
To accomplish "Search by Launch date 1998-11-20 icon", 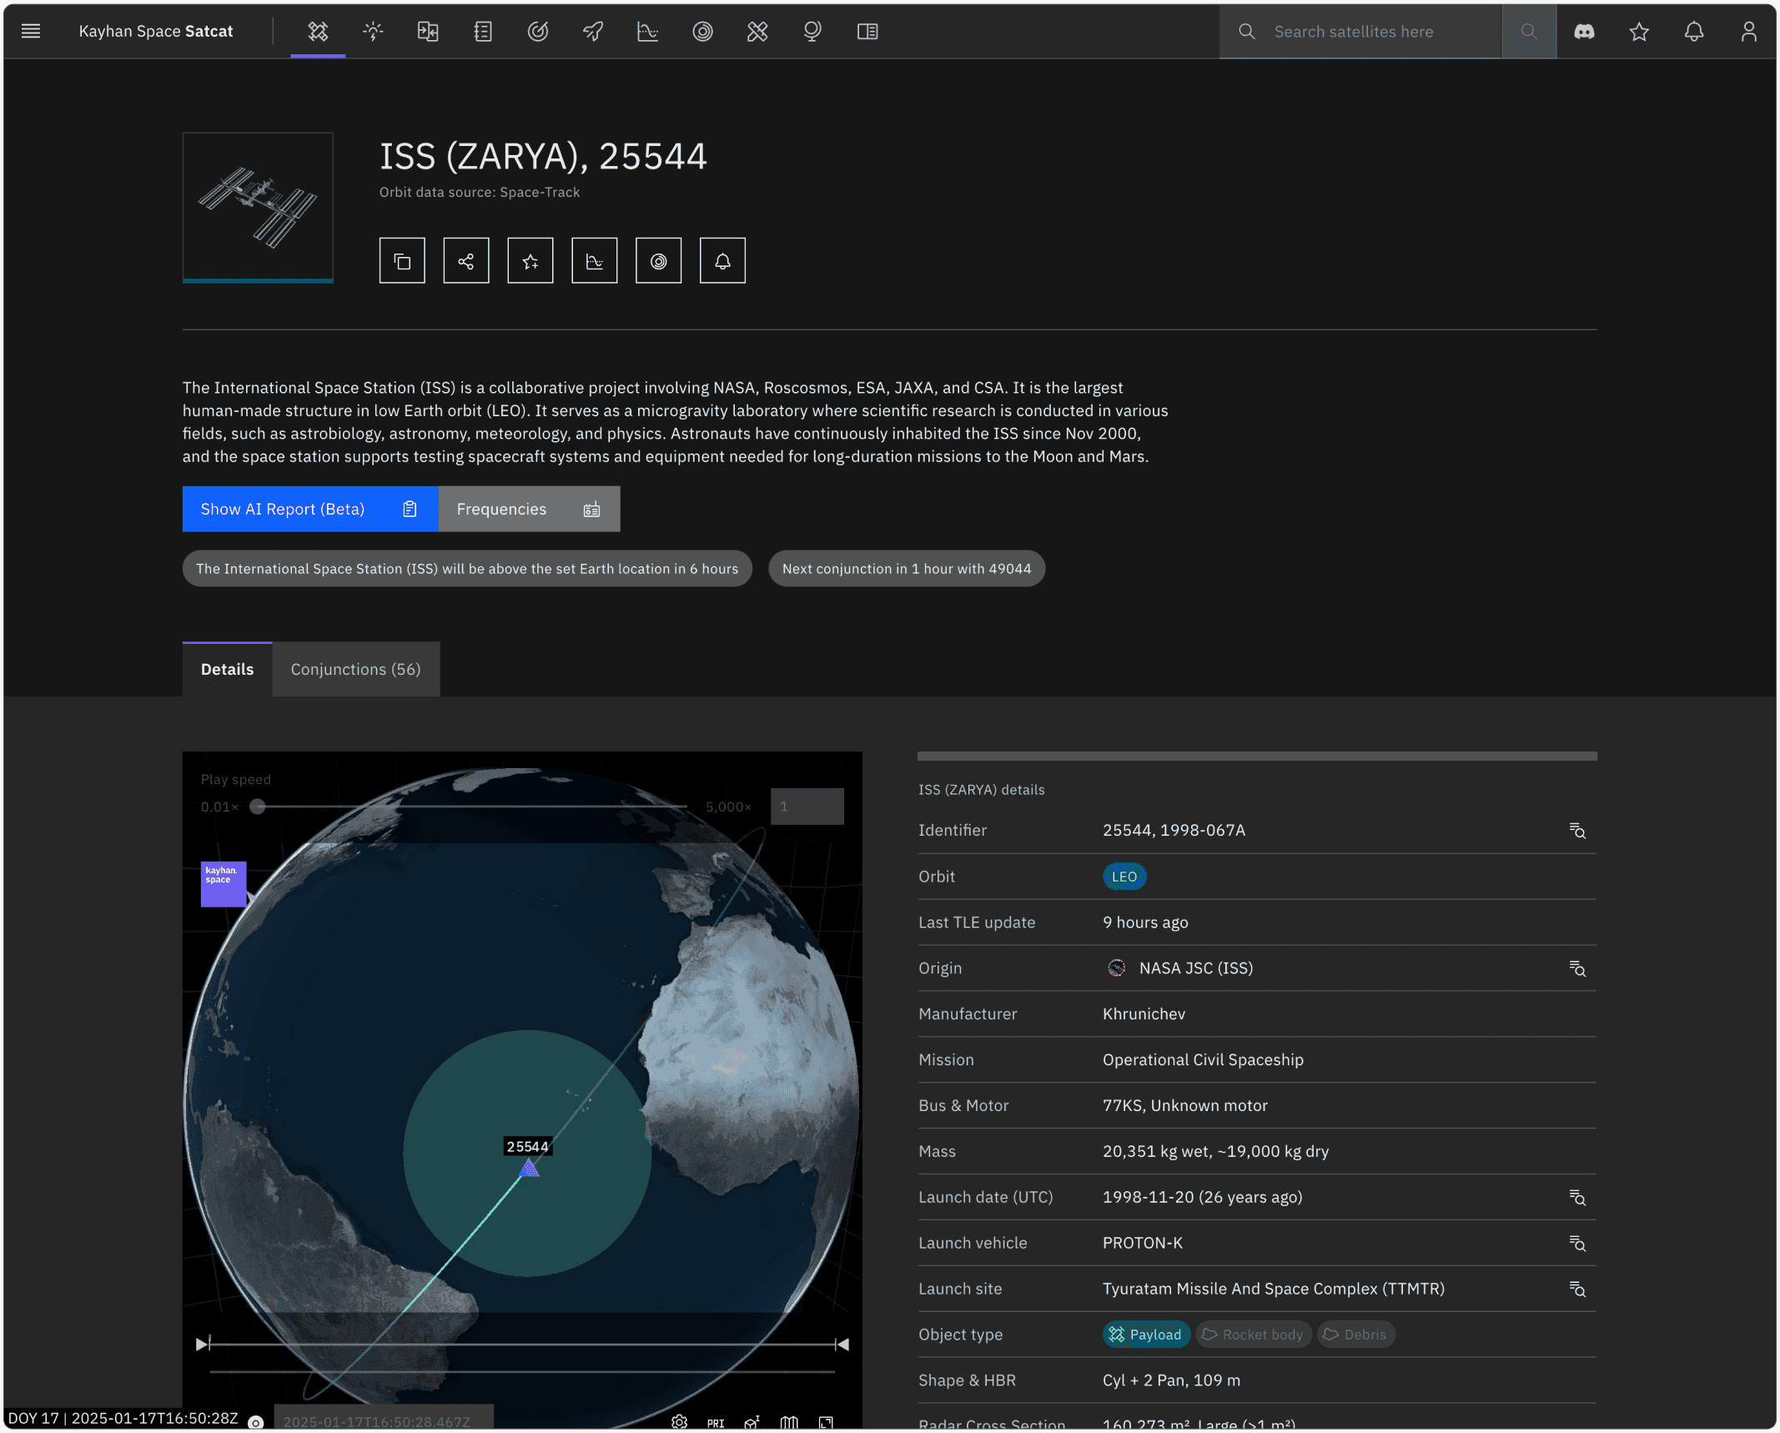I will click(1577, 1198).
